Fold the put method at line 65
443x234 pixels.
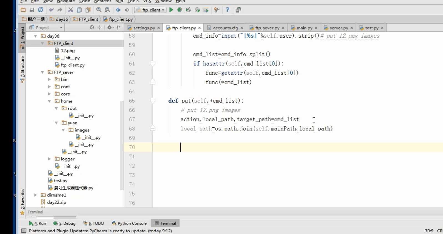click(x=153, y=101)
